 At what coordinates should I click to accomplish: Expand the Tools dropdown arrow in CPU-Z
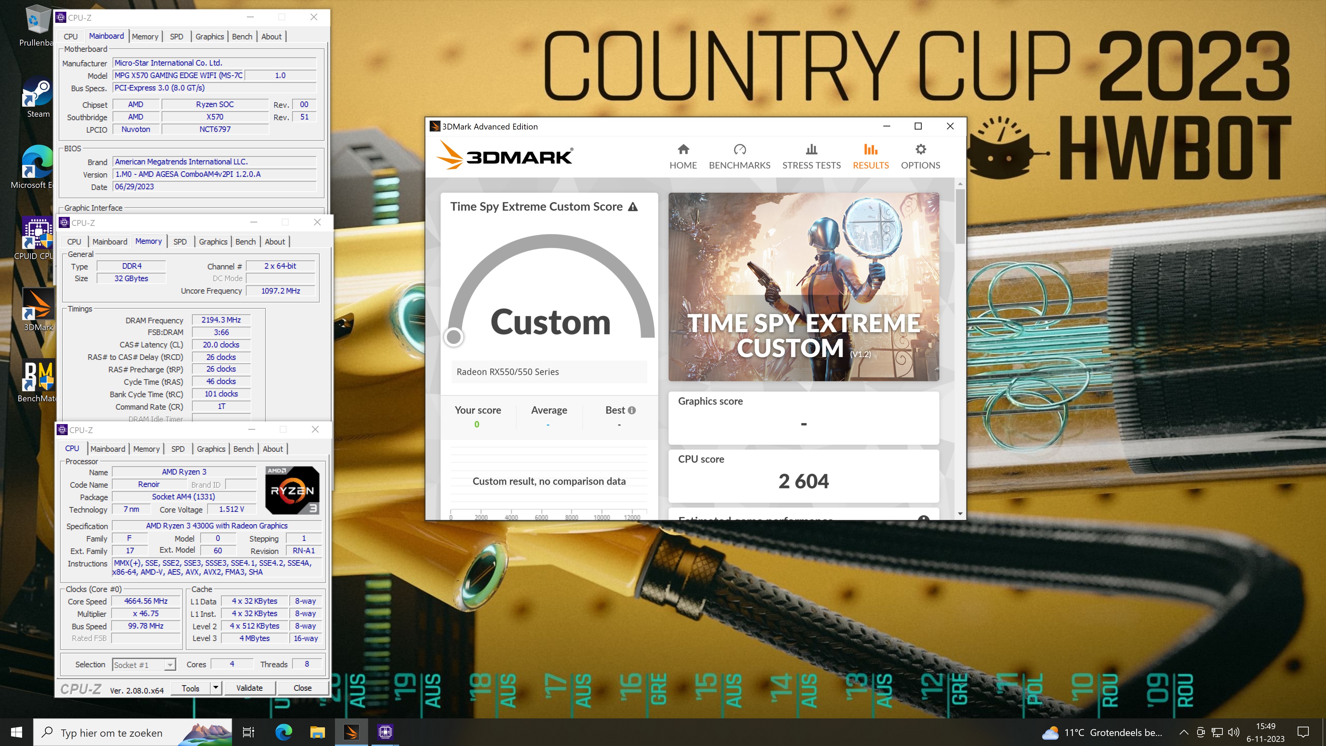click(x=216, y=687)
